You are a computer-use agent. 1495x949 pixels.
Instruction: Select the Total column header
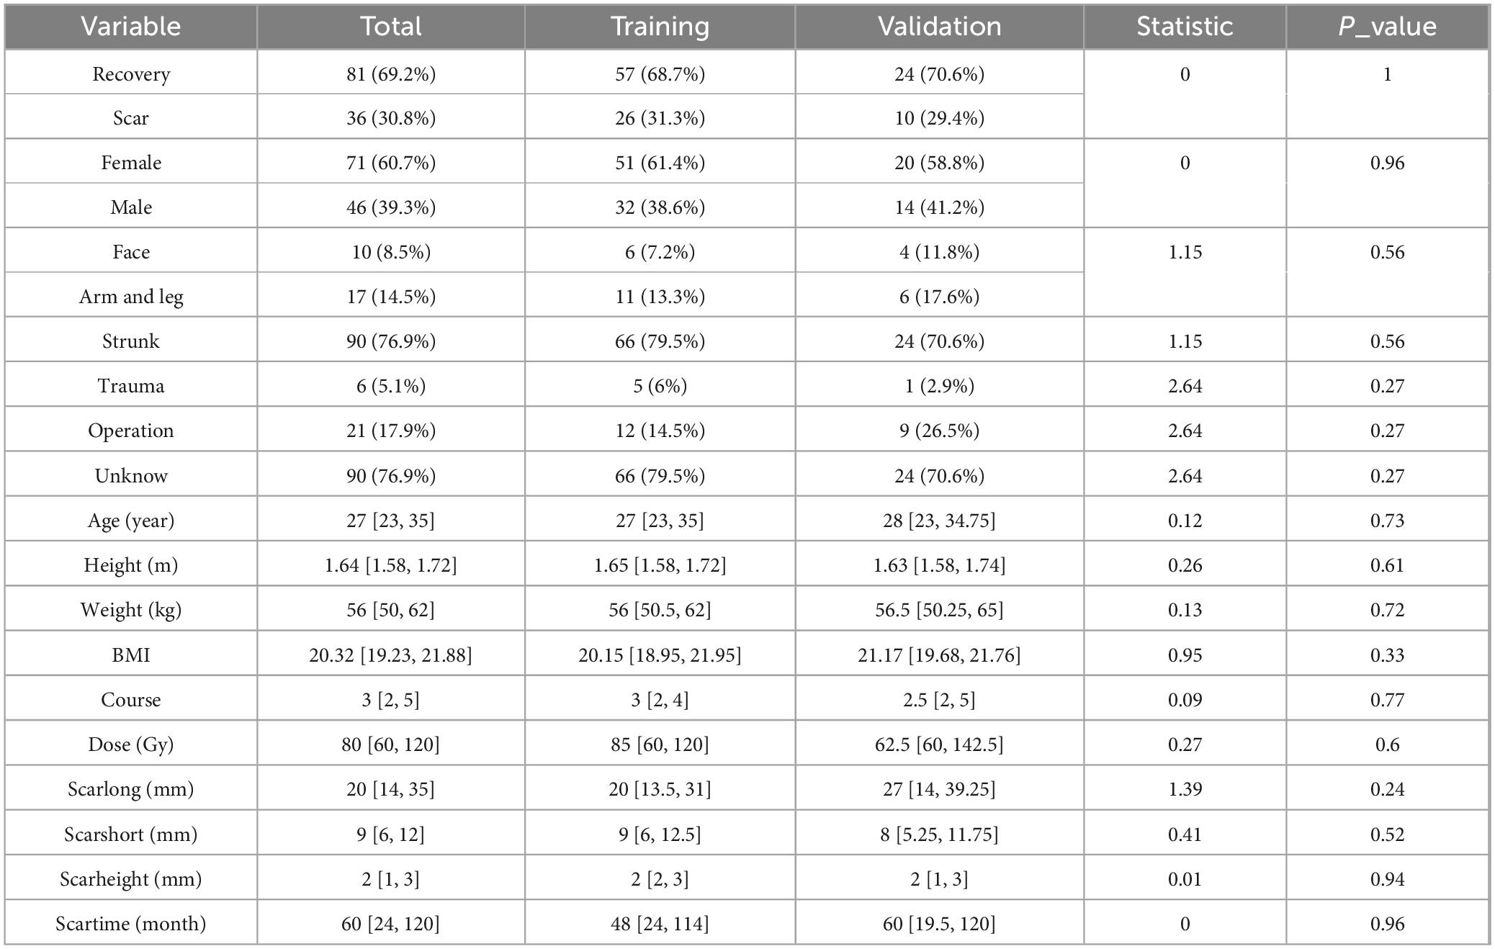pyautogui.click(x=391, y=27)
